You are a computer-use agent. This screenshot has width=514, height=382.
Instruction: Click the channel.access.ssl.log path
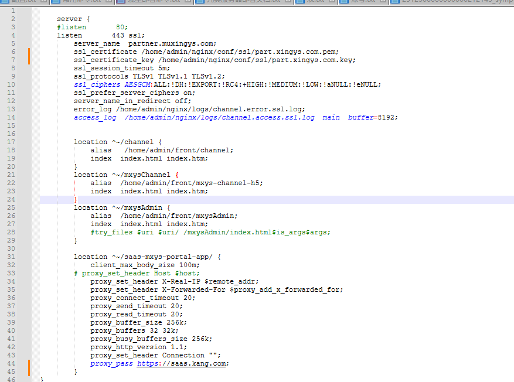point(219,117)
